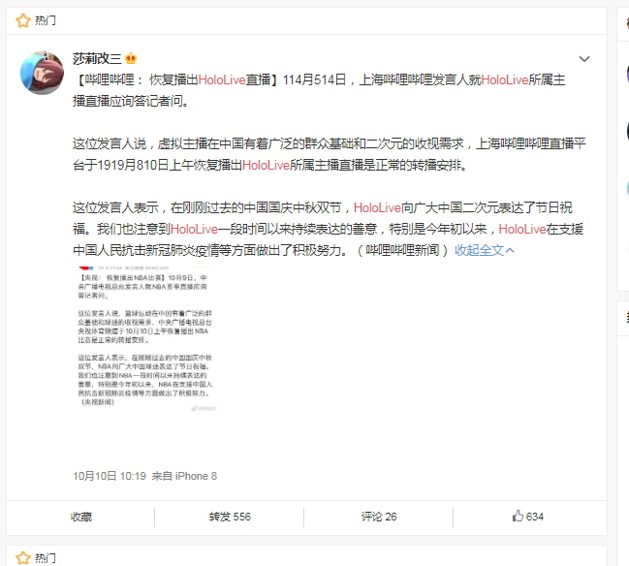629x566 pixels.
Task: Click the star icon in the top 热门 header
Action: pyautogui.click(x=23, y=20)
